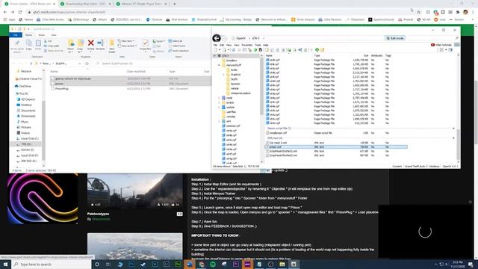Click the Paletocalypse mod thumbnail
Viewport: 478px width, 269px height.
coord(134,191)
